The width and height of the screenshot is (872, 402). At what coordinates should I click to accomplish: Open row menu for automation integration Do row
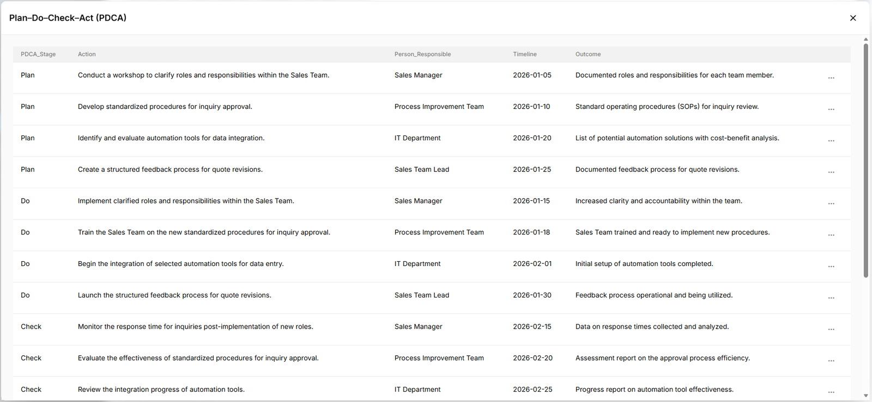tap(831, 267)
